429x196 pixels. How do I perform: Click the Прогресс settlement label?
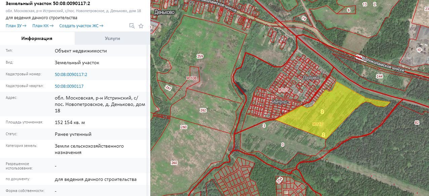tap(311, 77)
